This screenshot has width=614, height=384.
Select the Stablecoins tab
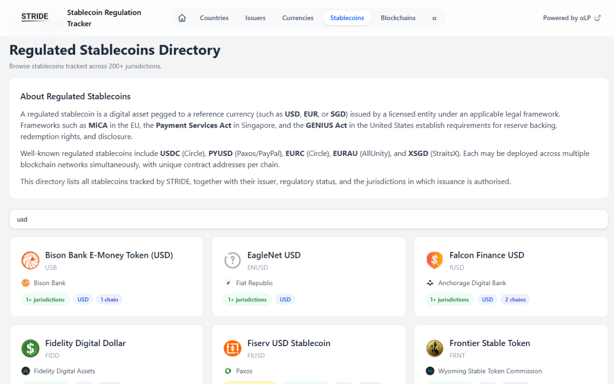pyautogui.click(x=347, y=18)
